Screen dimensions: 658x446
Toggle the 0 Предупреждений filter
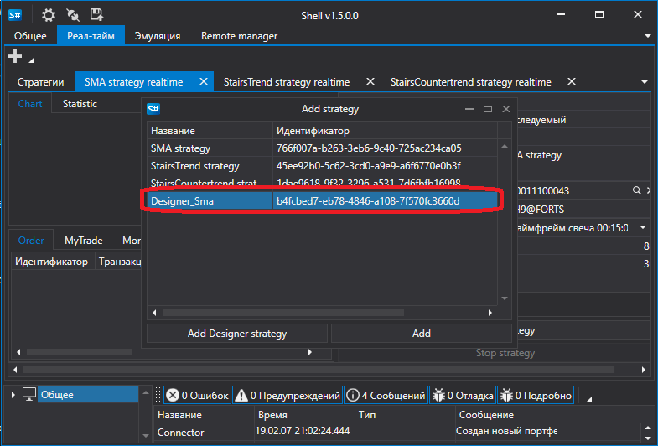click(x=288, y=395)
